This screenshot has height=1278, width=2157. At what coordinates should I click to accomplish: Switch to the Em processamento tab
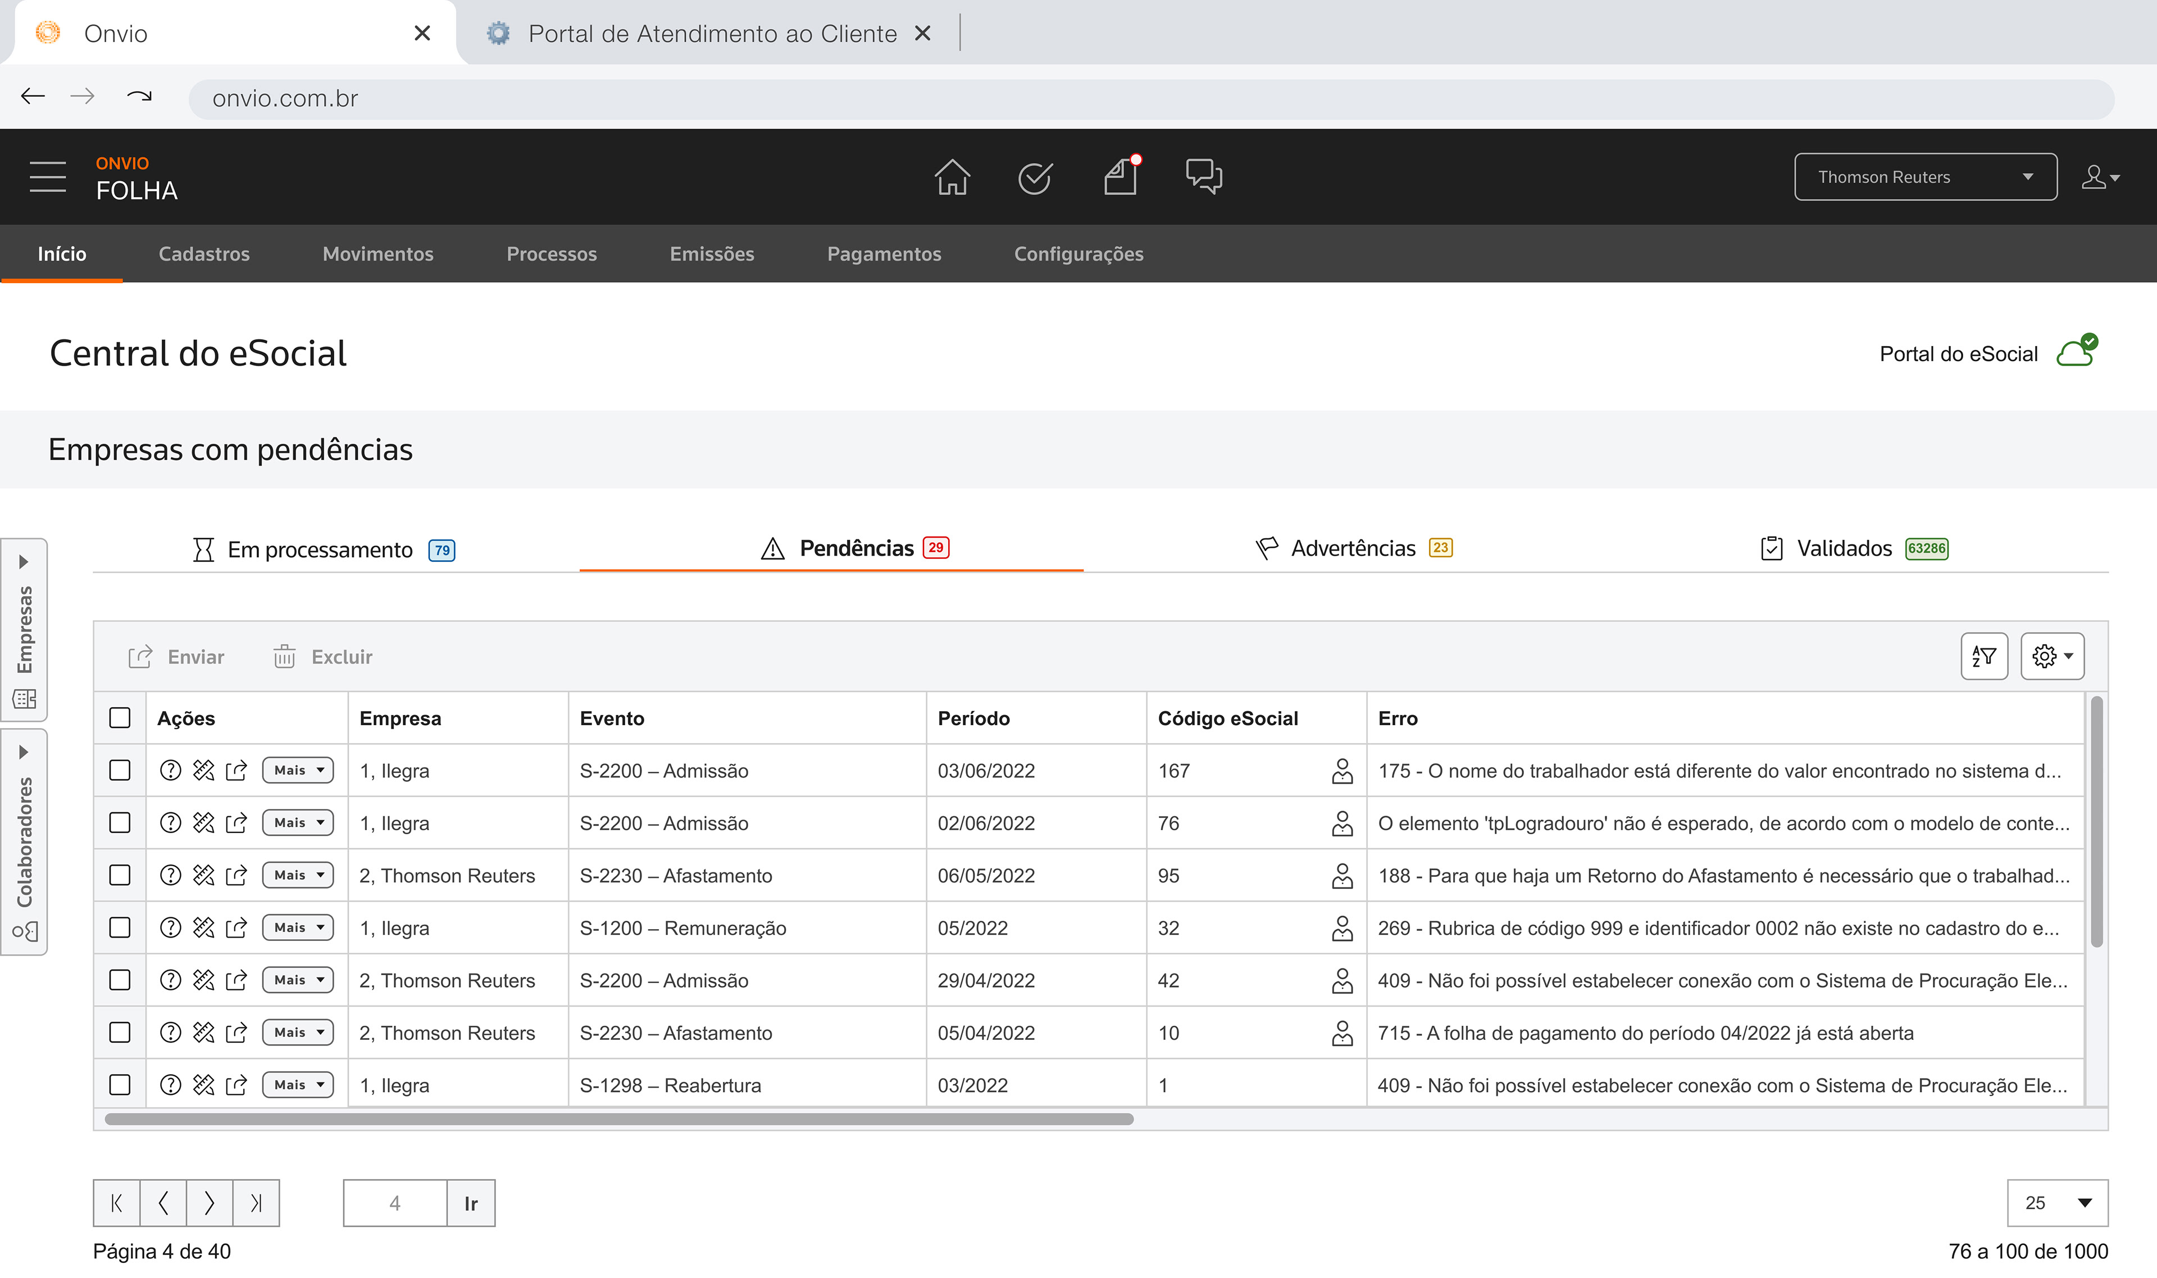coord(324,549)
